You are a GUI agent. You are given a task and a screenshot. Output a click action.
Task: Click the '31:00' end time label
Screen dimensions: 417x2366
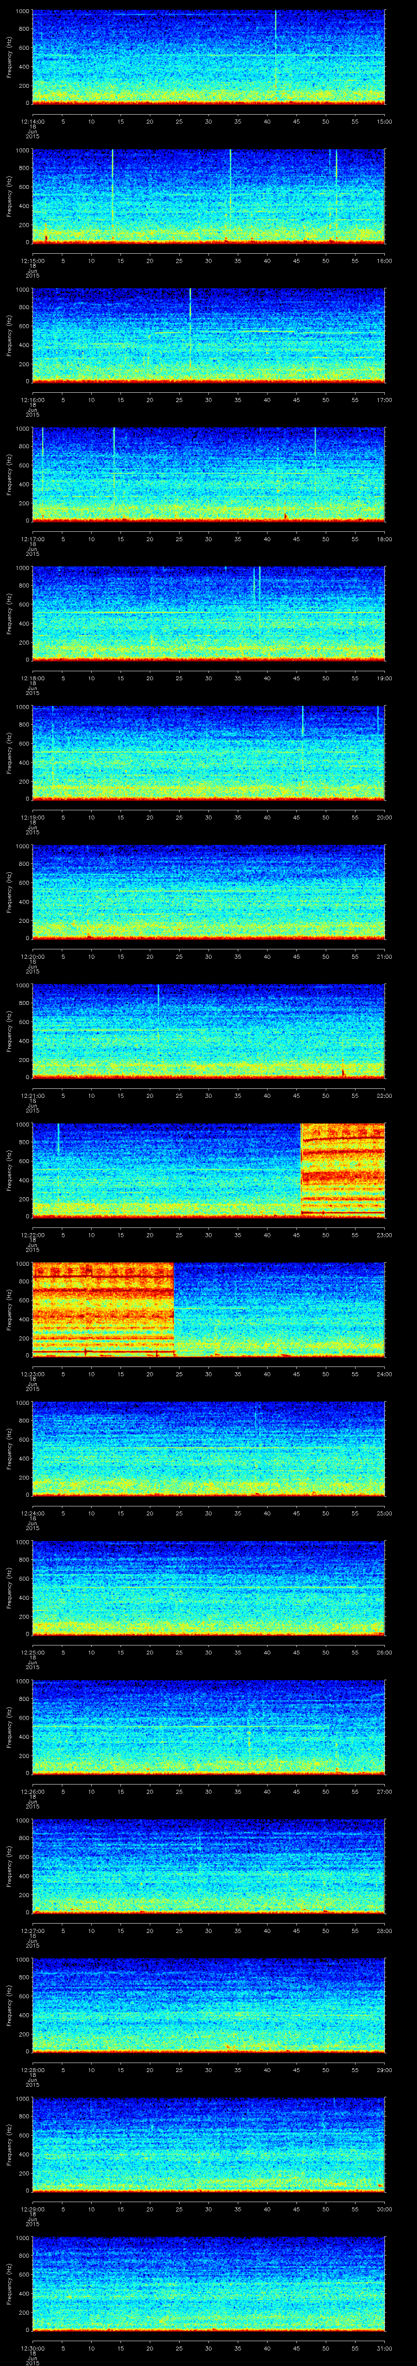[x=385, y=2349]
